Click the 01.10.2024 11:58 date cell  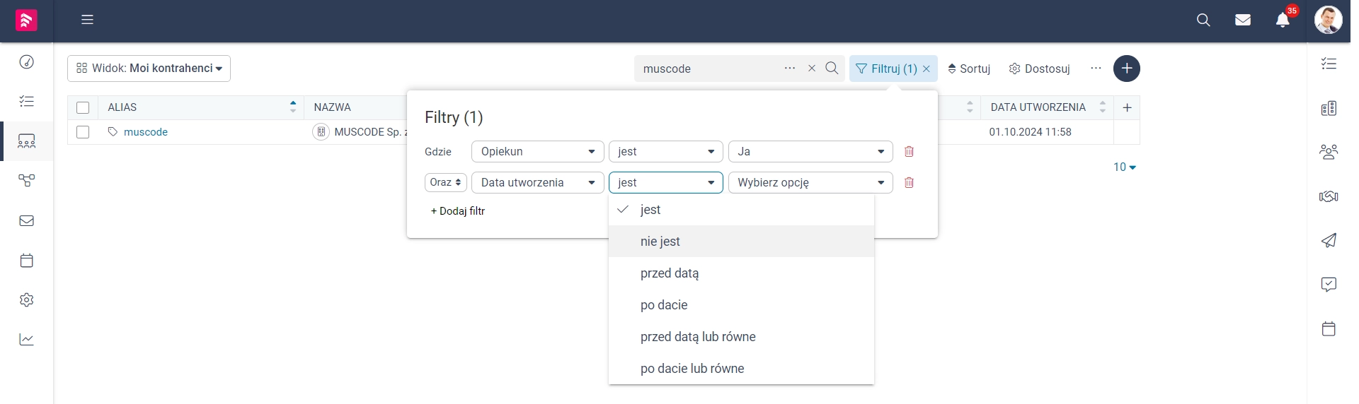(1030, 132)
